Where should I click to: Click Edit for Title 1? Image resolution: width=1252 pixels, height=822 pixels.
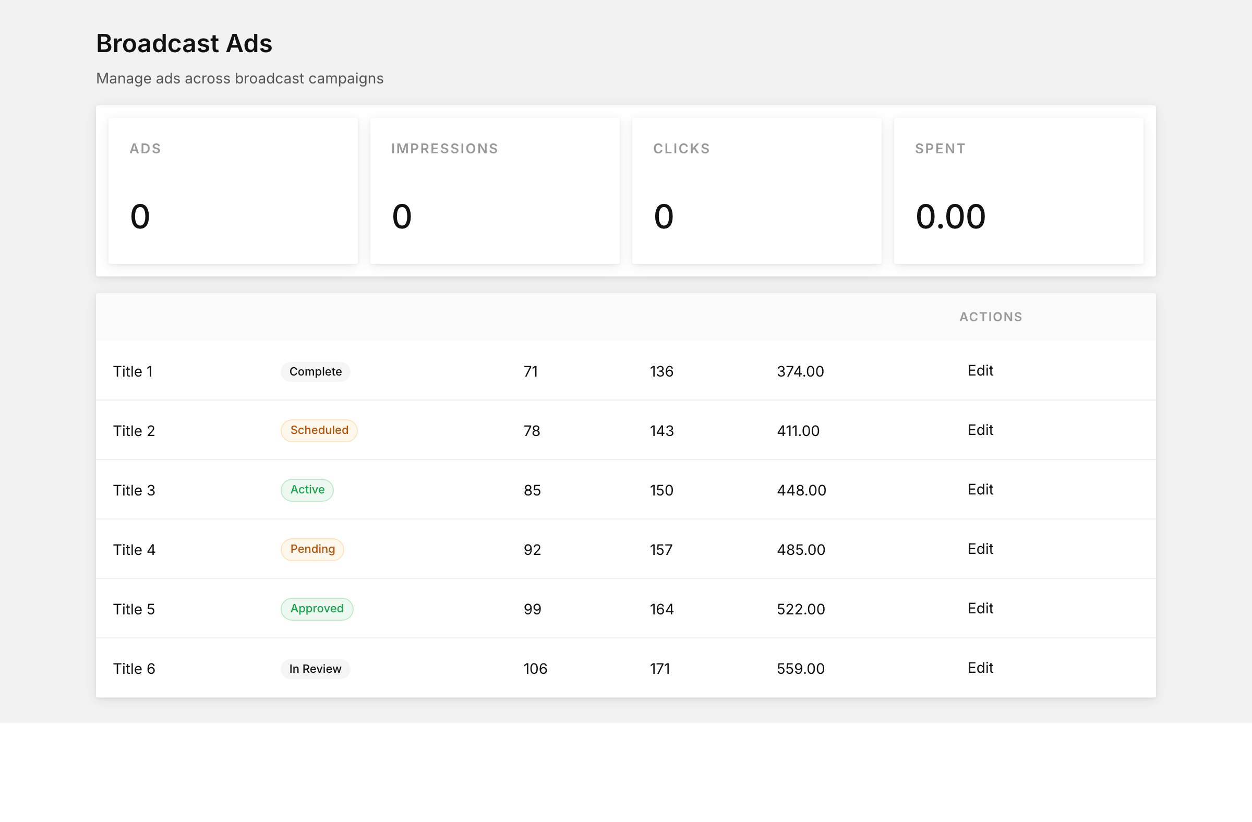(x=980, y=370)
